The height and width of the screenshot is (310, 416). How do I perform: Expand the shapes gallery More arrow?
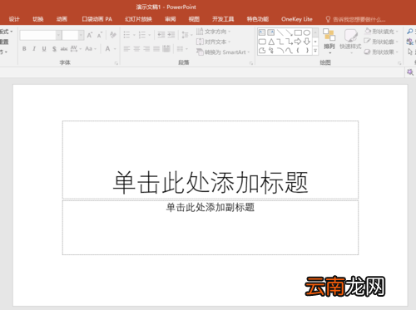315,51
